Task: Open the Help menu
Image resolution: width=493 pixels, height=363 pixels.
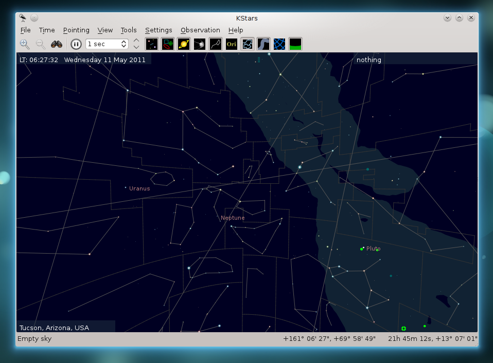Action: tap(236, 30)
